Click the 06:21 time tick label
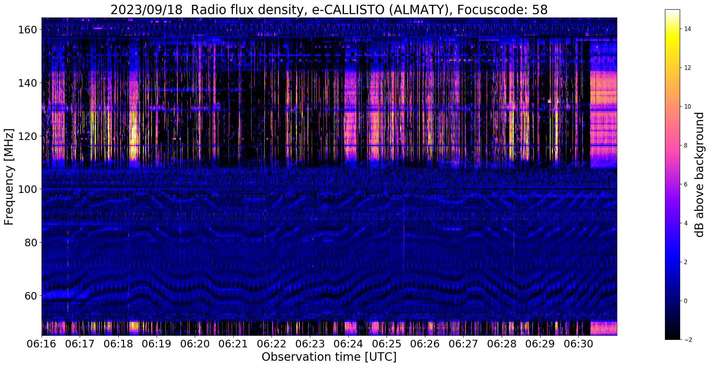 tap(233, 344)
